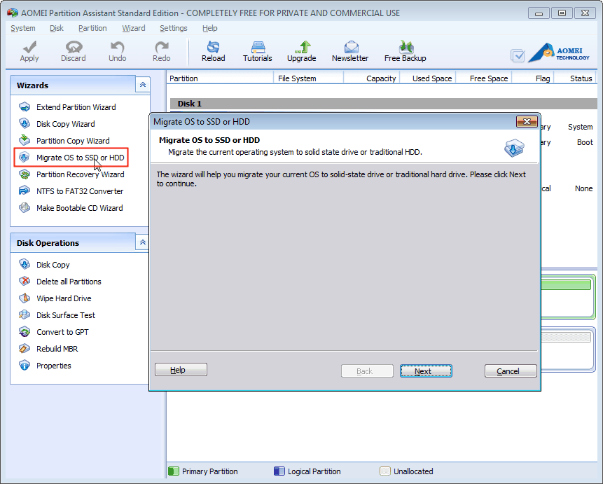Image resolution: width=603 pixels, height=484 pixels.
Task: Click the Flag column header
Action: pos(534,78)
